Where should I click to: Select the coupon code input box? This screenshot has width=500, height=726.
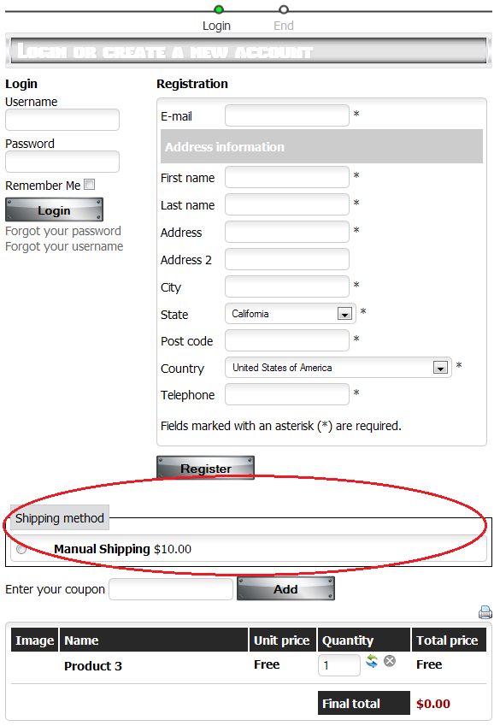[171, 589]
